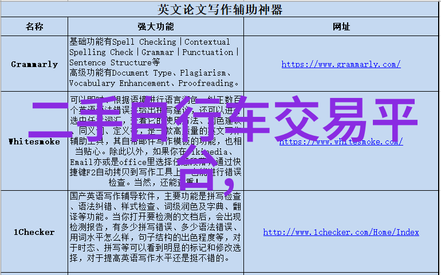Click the 1Checker description starting 国产英语写作辅导软件
Image resolution: width=441 pixels, height=275 pixels.
point(155,227)
